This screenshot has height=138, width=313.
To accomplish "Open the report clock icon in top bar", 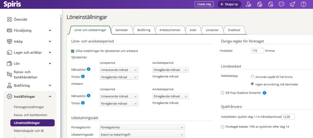I will click(x=270, y=4).
